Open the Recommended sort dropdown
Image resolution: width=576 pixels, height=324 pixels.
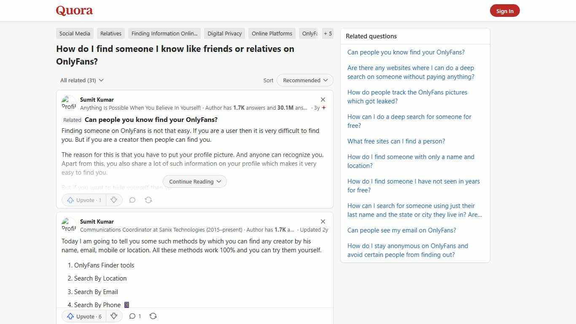click(x=304, y=80)
